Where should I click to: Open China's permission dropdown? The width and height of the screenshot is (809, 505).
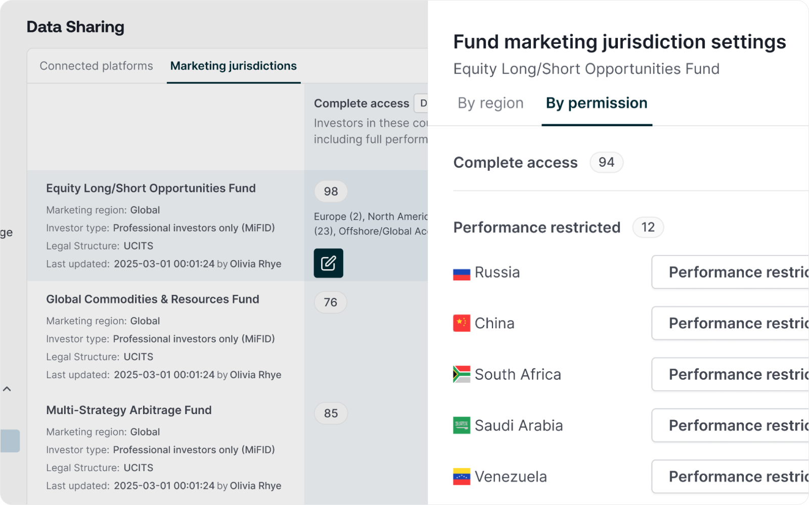point(730,323)
